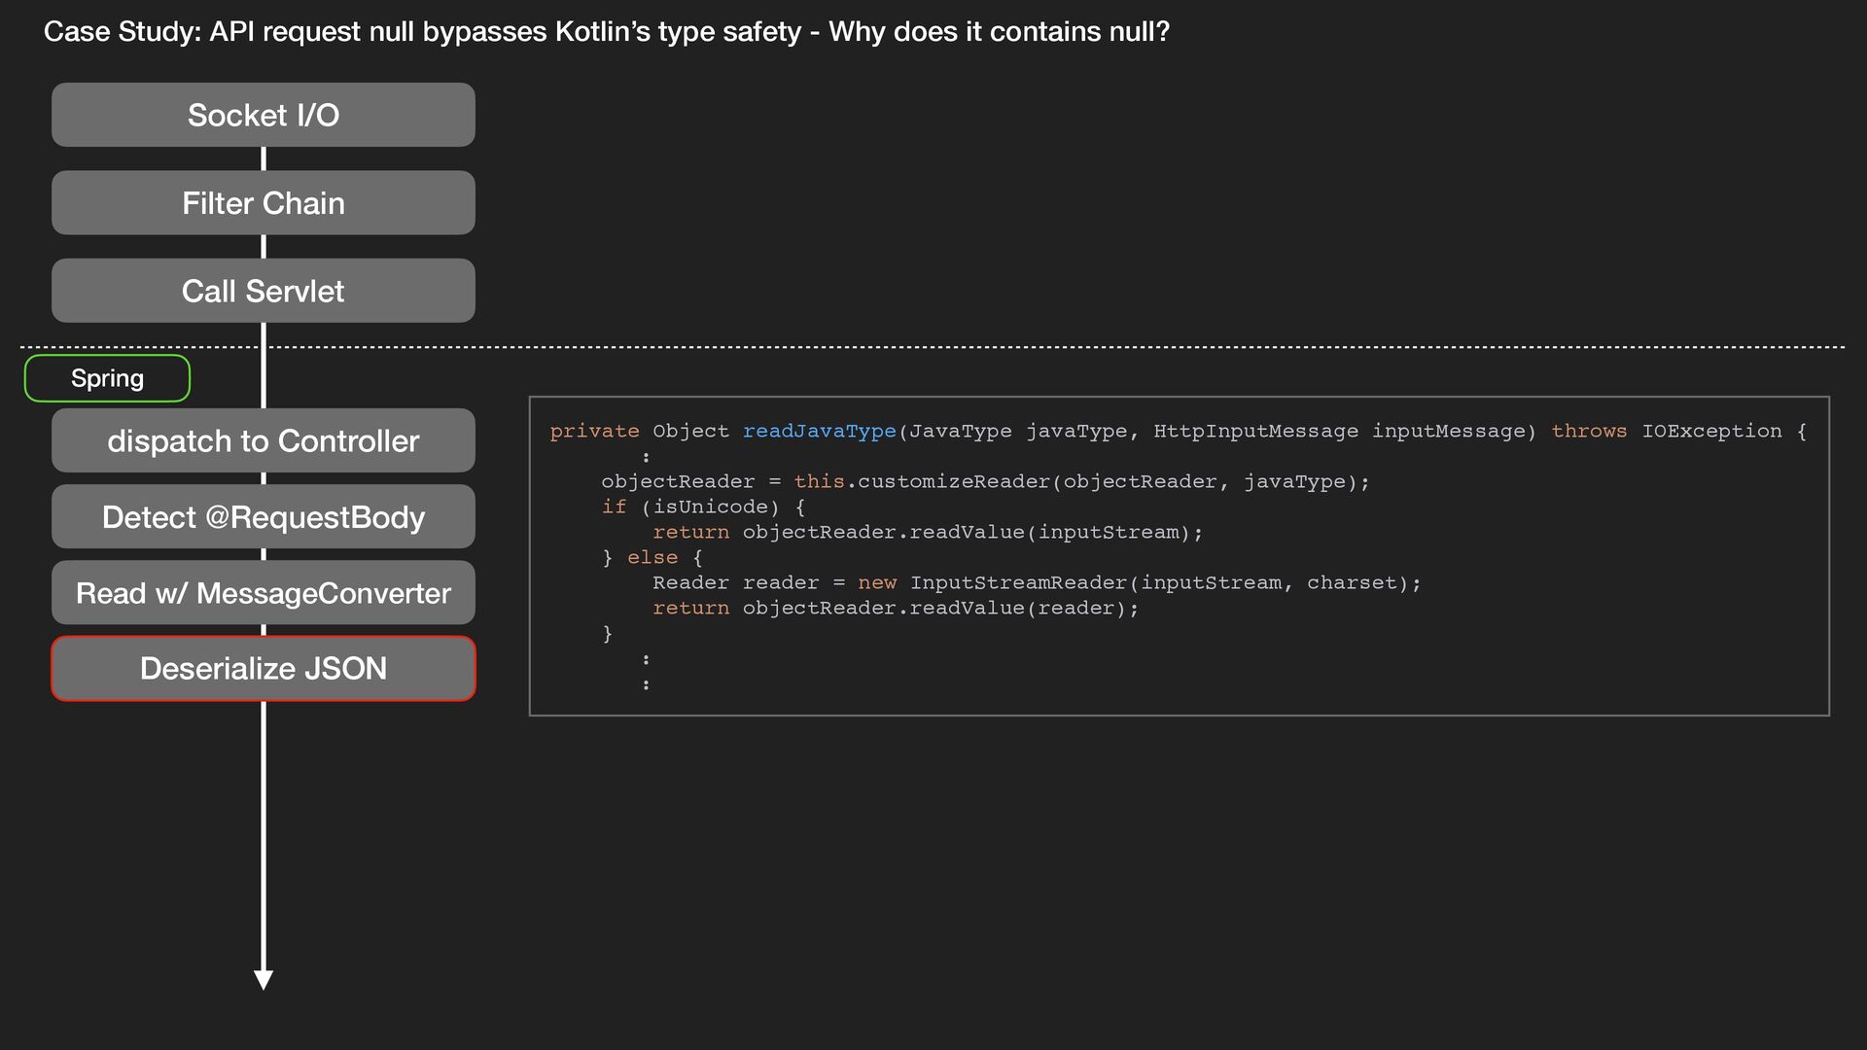This screenshot has width=1867, height=1050.
Task: Click the else keyword in code
Action: [x=652, y=557]
